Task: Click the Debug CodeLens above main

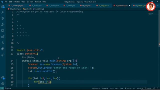Action: (x=32, y=57)
